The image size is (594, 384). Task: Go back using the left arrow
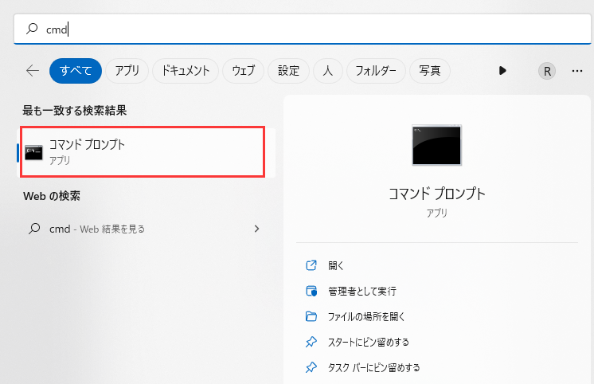33,71
